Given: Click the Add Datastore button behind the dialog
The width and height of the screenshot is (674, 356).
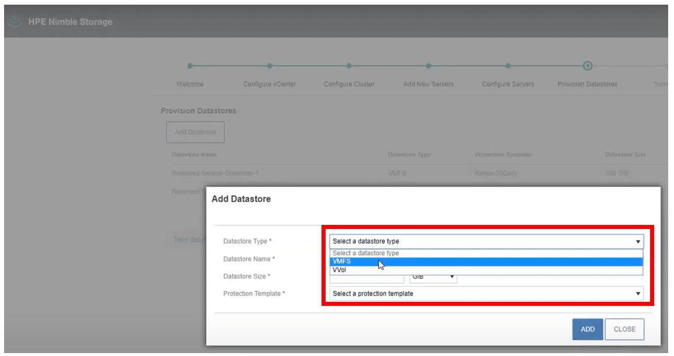Looking at the screenshot, I should [x=195, y=132].
